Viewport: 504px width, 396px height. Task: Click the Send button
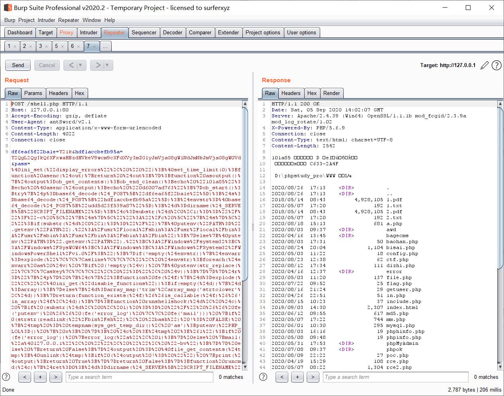18,65
